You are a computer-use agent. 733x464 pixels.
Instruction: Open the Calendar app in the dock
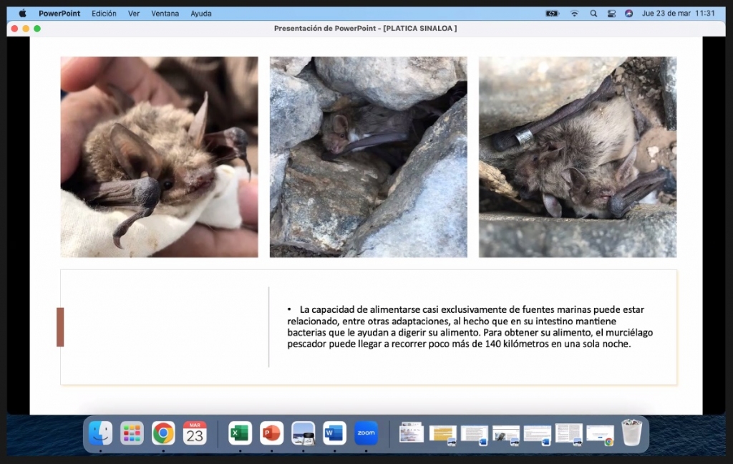tap(195, 433)
